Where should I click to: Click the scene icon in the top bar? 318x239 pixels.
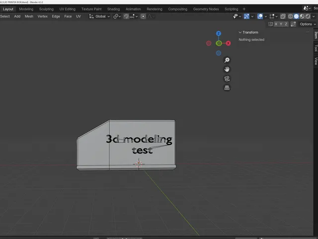point(306,8)
